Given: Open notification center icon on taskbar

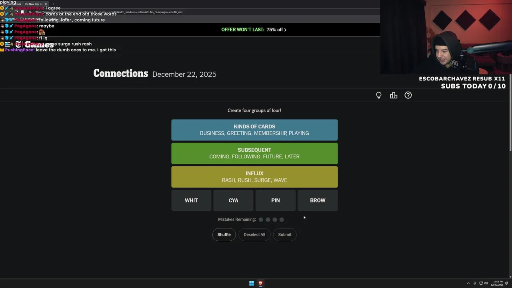Looking at the screenshot, I should (x=507, y=283).
